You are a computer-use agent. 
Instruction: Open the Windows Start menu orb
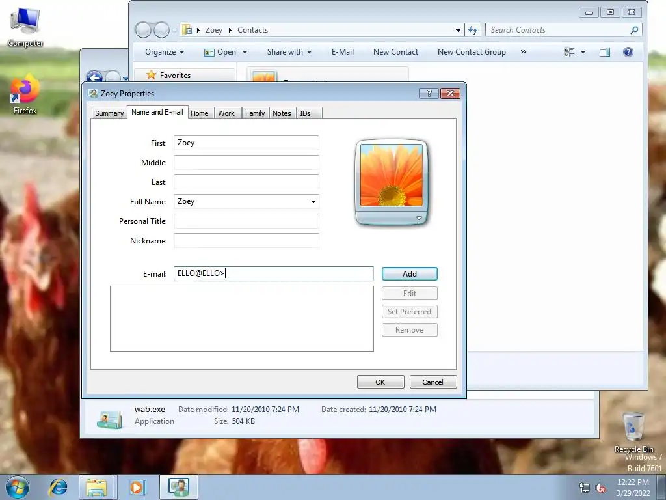[x=18, y=487]
